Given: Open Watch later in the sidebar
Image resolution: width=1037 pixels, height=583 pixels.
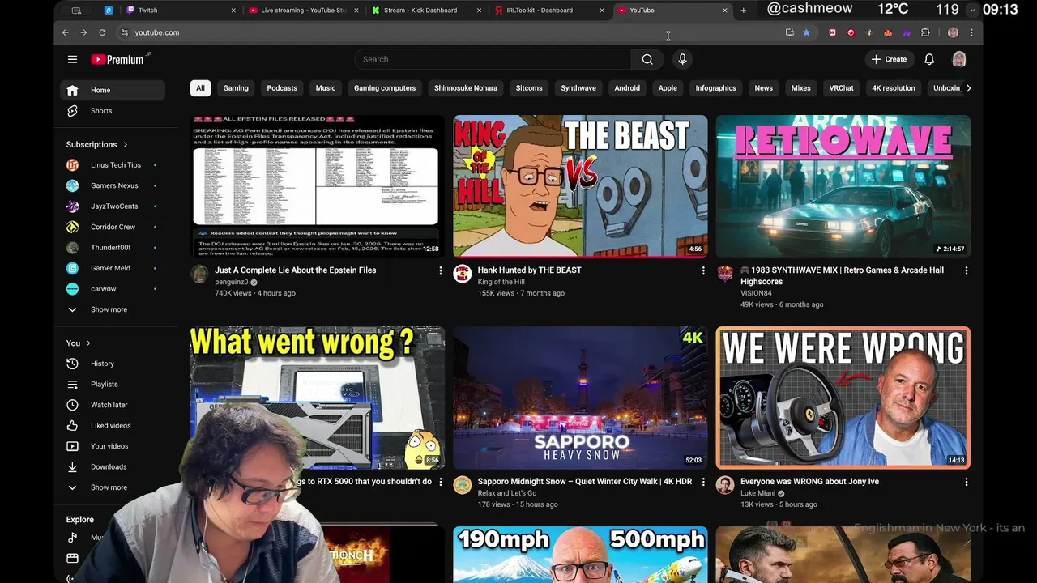Looking at the screenshot, I should [113, 405].
